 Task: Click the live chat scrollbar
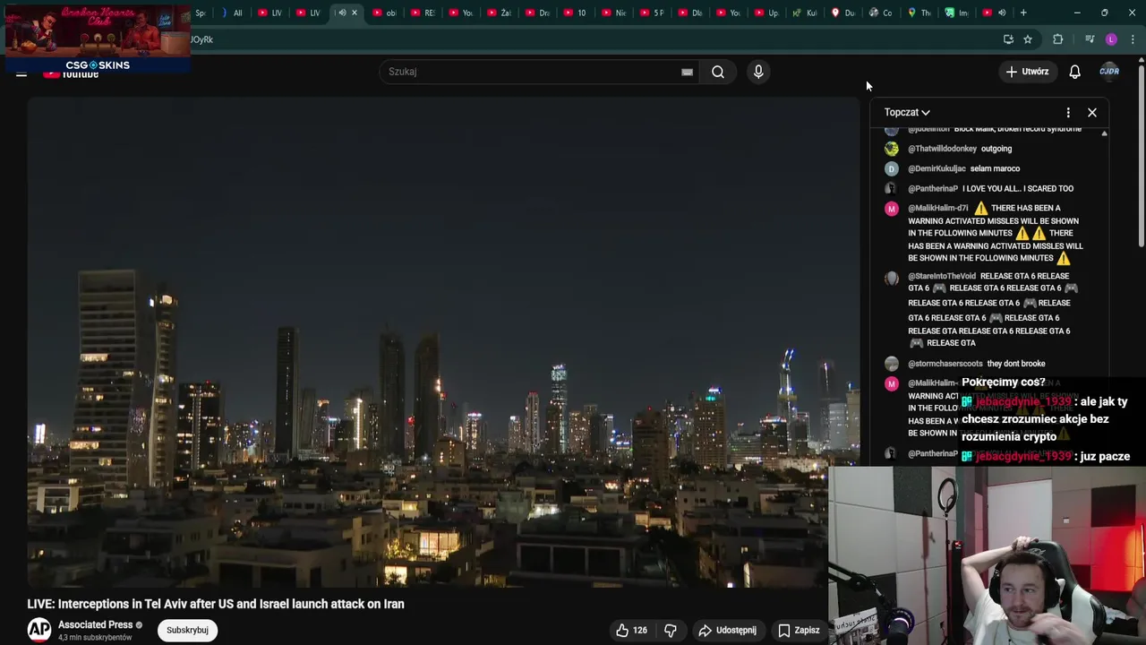[x=1104, y=296]
